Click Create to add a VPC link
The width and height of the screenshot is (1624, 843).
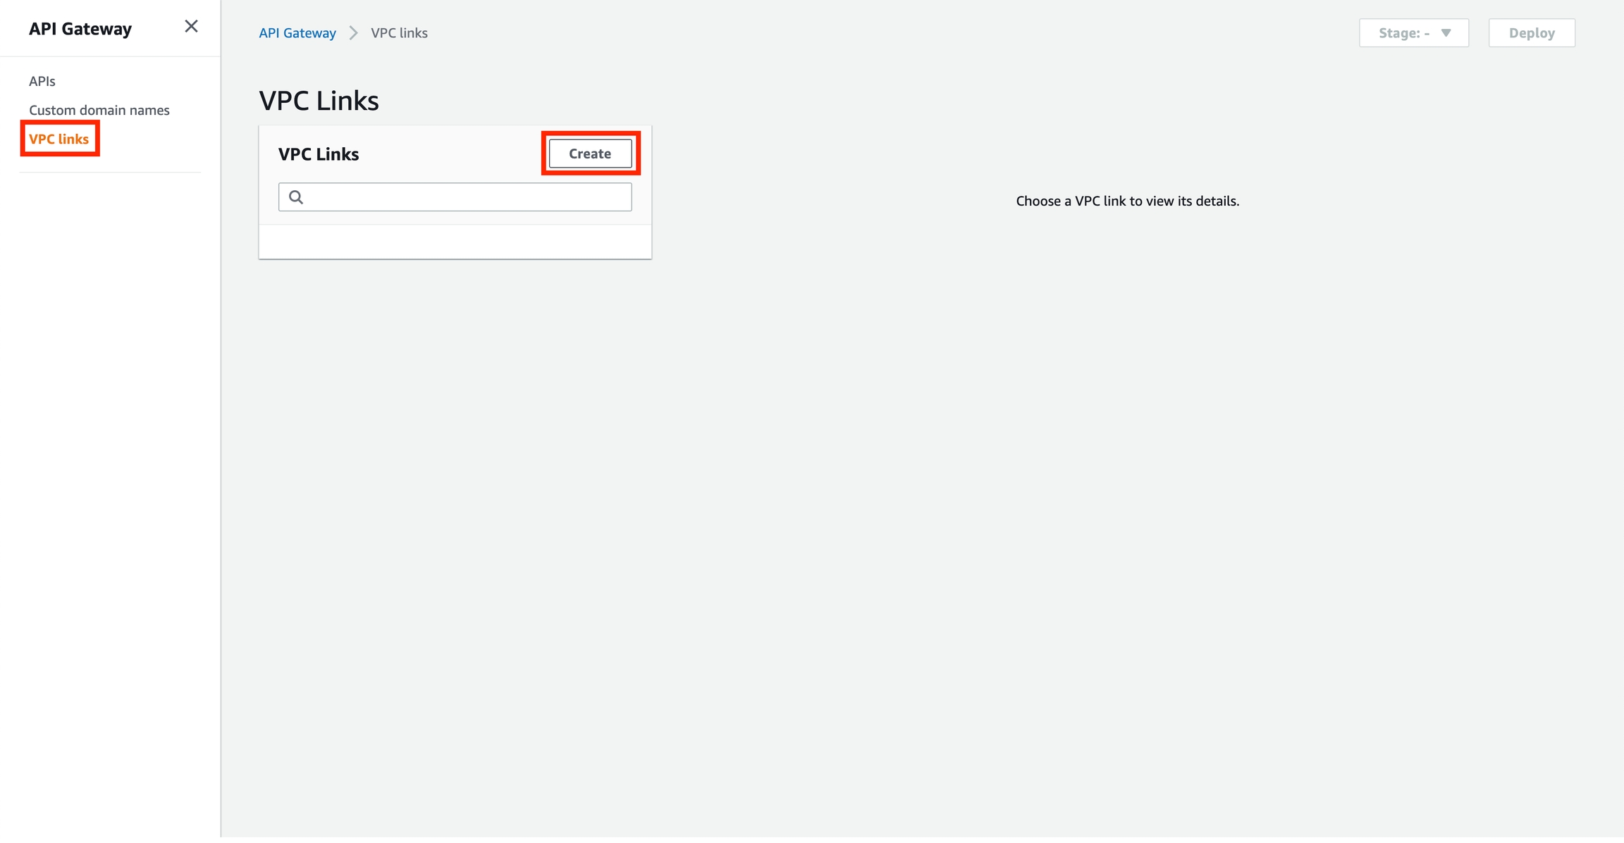click(x=590, y=154)
